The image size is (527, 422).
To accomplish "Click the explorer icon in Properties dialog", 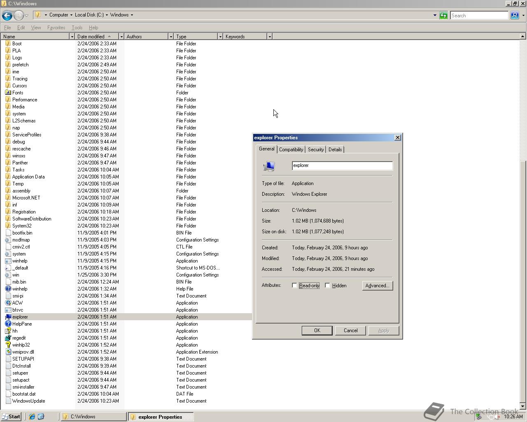I will (x=269, y=166).
